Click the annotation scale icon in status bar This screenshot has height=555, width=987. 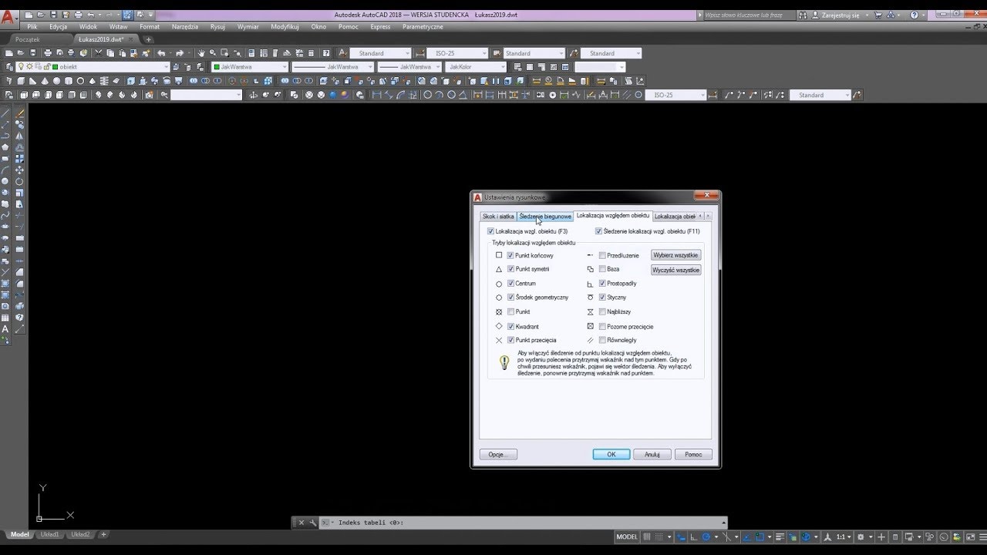click(x=827, y=536)
